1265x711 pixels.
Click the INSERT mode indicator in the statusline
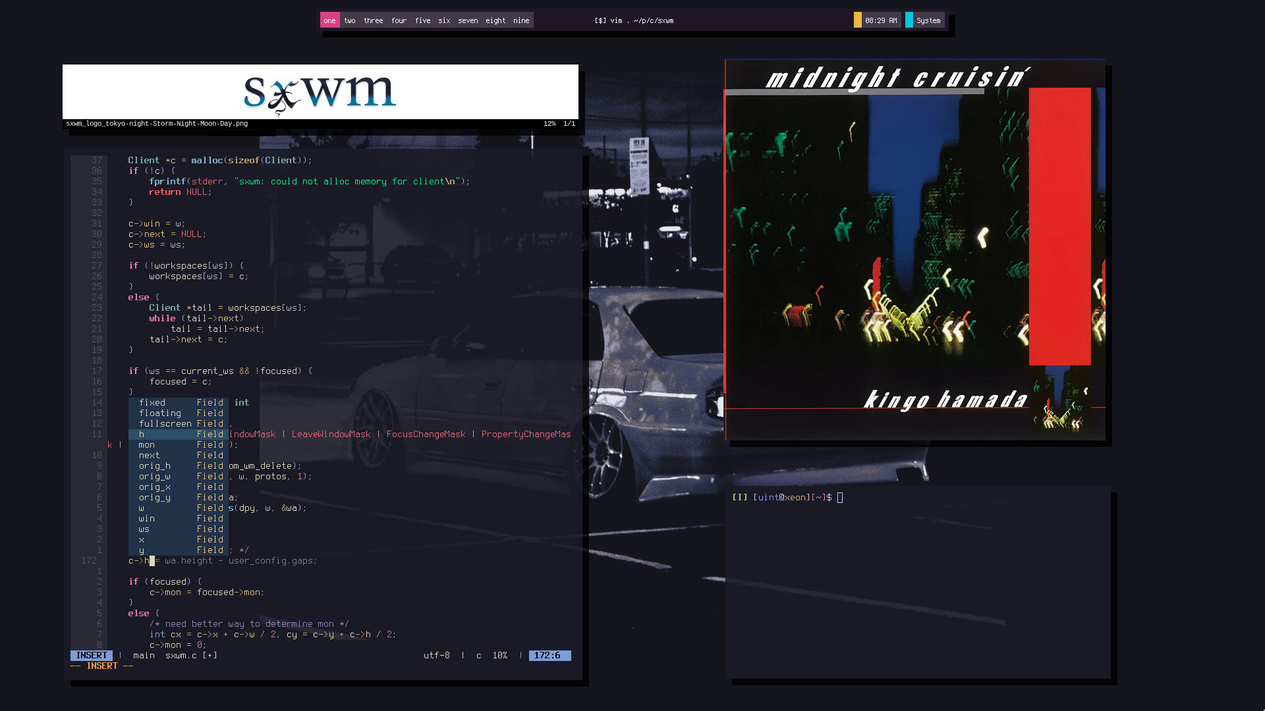click(x=92, y=655)
